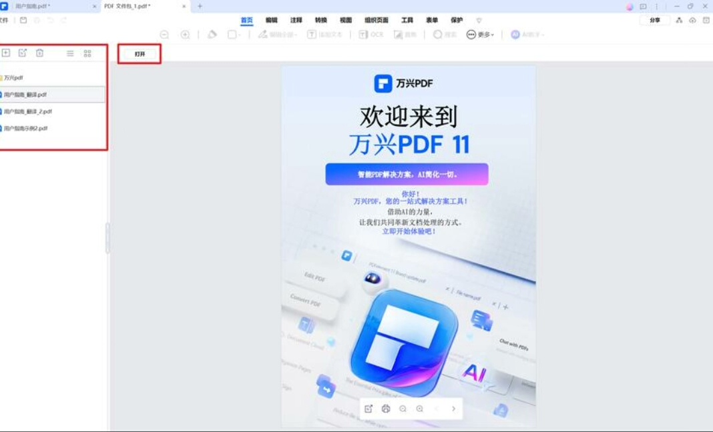Click the search tool in the ribbon
The image size is (713, 432).
(x=445, y=35)
